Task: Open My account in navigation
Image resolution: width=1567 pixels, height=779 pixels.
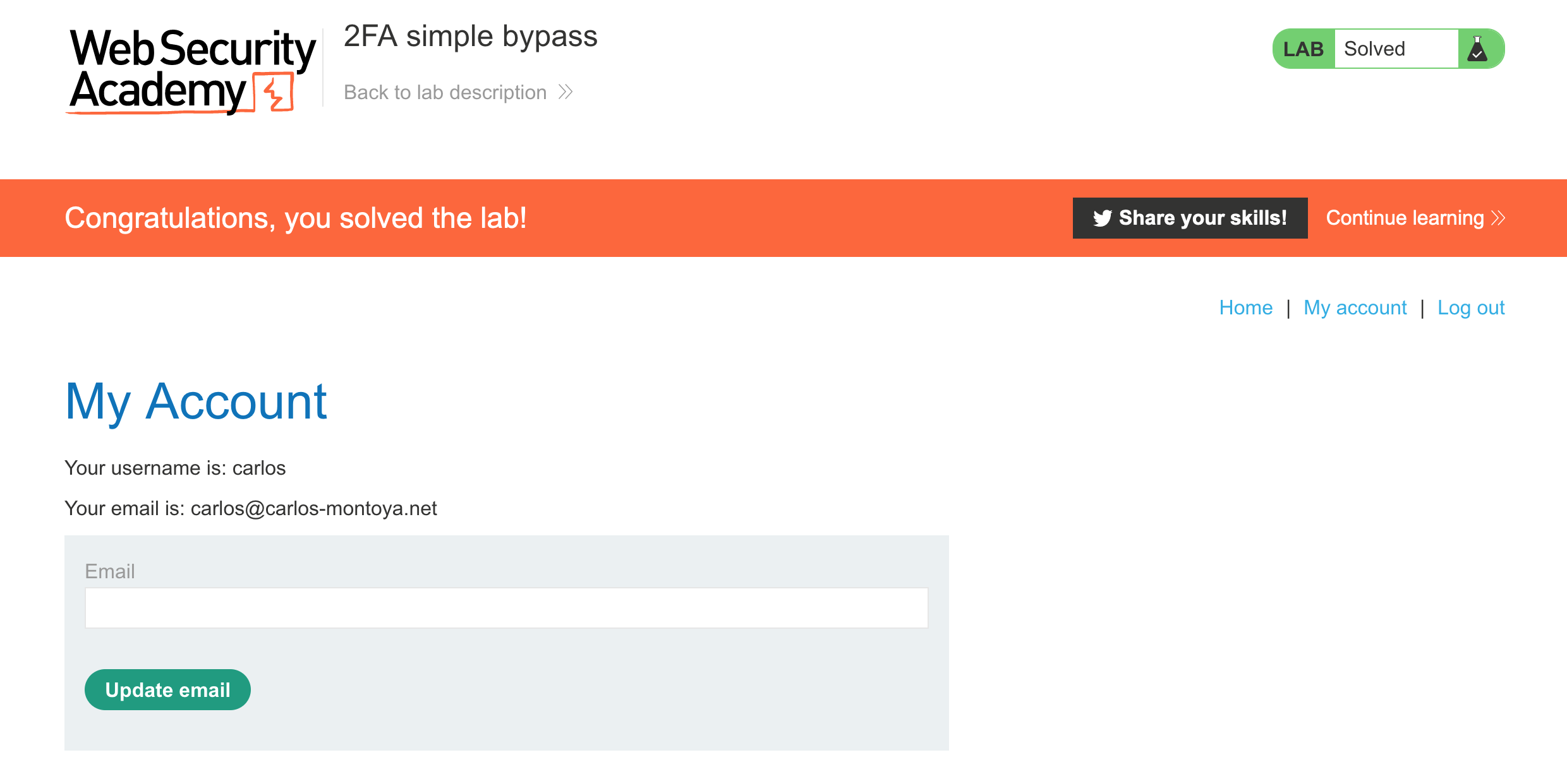Action: coord(1355,307)
